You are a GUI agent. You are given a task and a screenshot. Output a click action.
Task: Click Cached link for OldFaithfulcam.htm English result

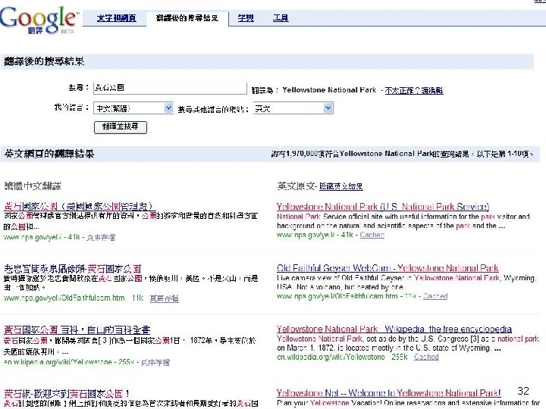click(435, 296)
